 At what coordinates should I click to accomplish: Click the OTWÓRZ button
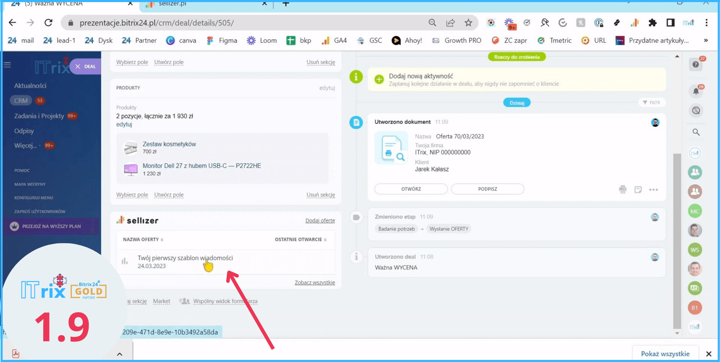(x=411, y=189)
